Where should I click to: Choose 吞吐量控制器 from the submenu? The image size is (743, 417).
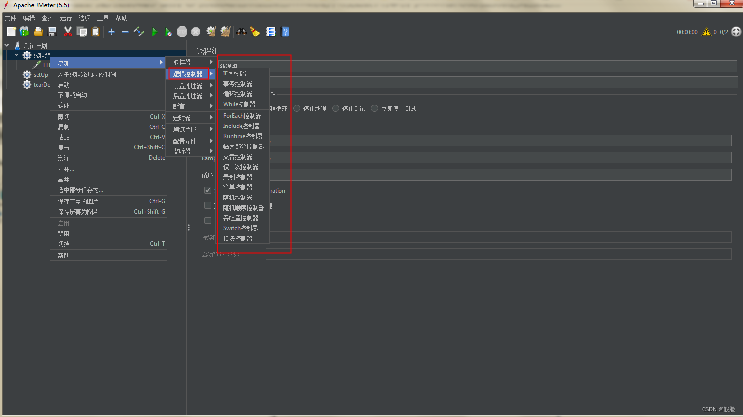(243, 218)
